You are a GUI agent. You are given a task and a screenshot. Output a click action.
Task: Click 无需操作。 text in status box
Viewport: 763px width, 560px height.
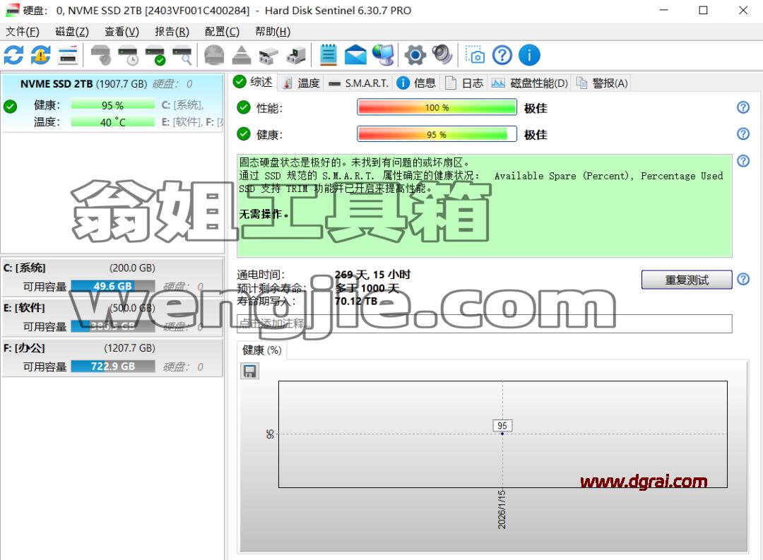tap(264, 214)
